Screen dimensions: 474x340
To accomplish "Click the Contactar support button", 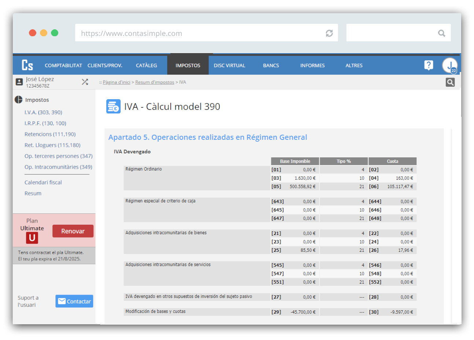I will (74, 301).
